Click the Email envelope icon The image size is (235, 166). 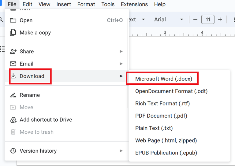pyautogui.click(x=13, y=64)
